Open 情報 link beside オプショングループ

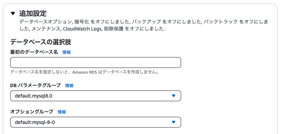tap(62, 112)
